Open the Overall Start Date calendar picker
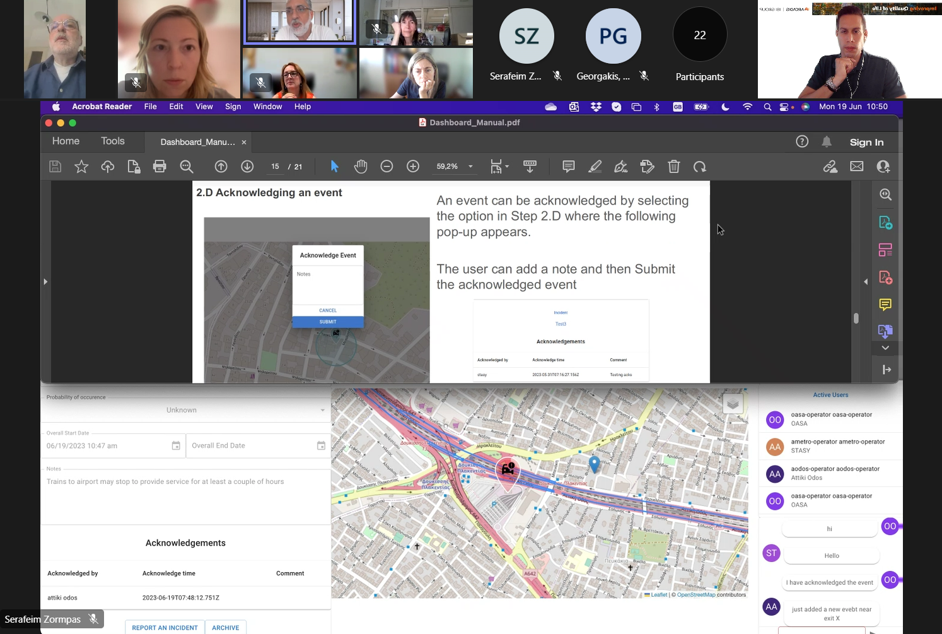 tap(176, 446)
